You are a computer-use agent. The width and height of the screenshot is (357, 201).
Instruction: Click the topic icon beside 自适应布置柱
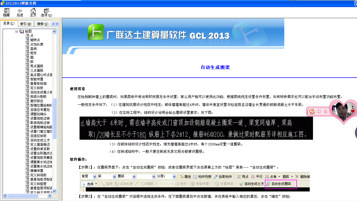[x=27, y=110]
